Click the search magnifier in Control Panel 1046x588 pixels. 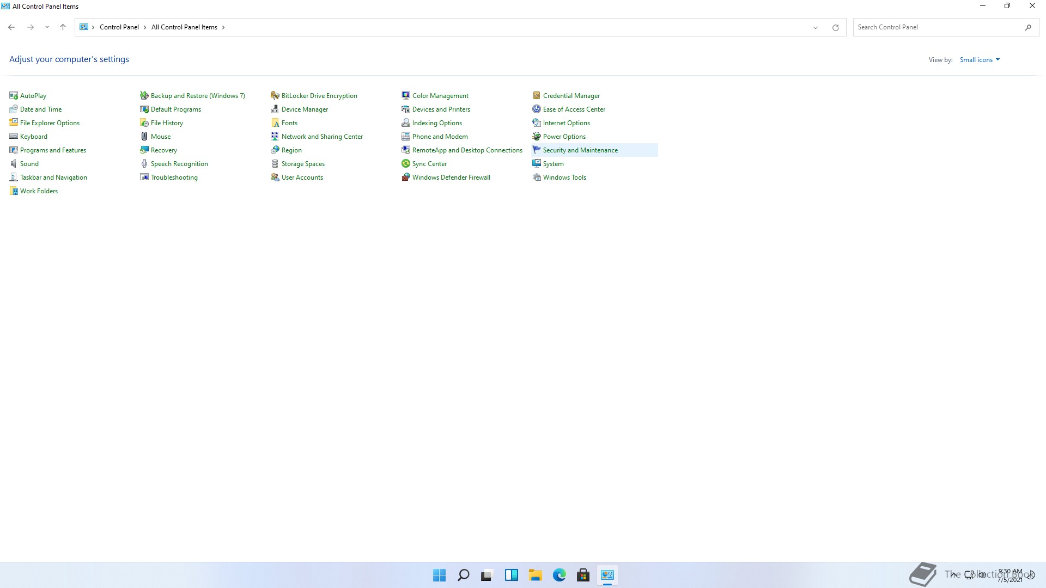1028,27
